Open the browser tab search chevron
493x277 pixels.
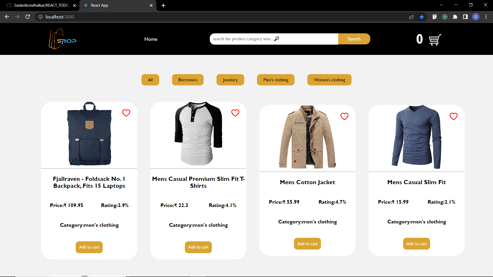(441, 5)
